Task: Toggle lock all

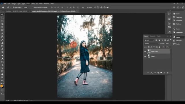Action: pyautogui.click(x=159, y=47)
